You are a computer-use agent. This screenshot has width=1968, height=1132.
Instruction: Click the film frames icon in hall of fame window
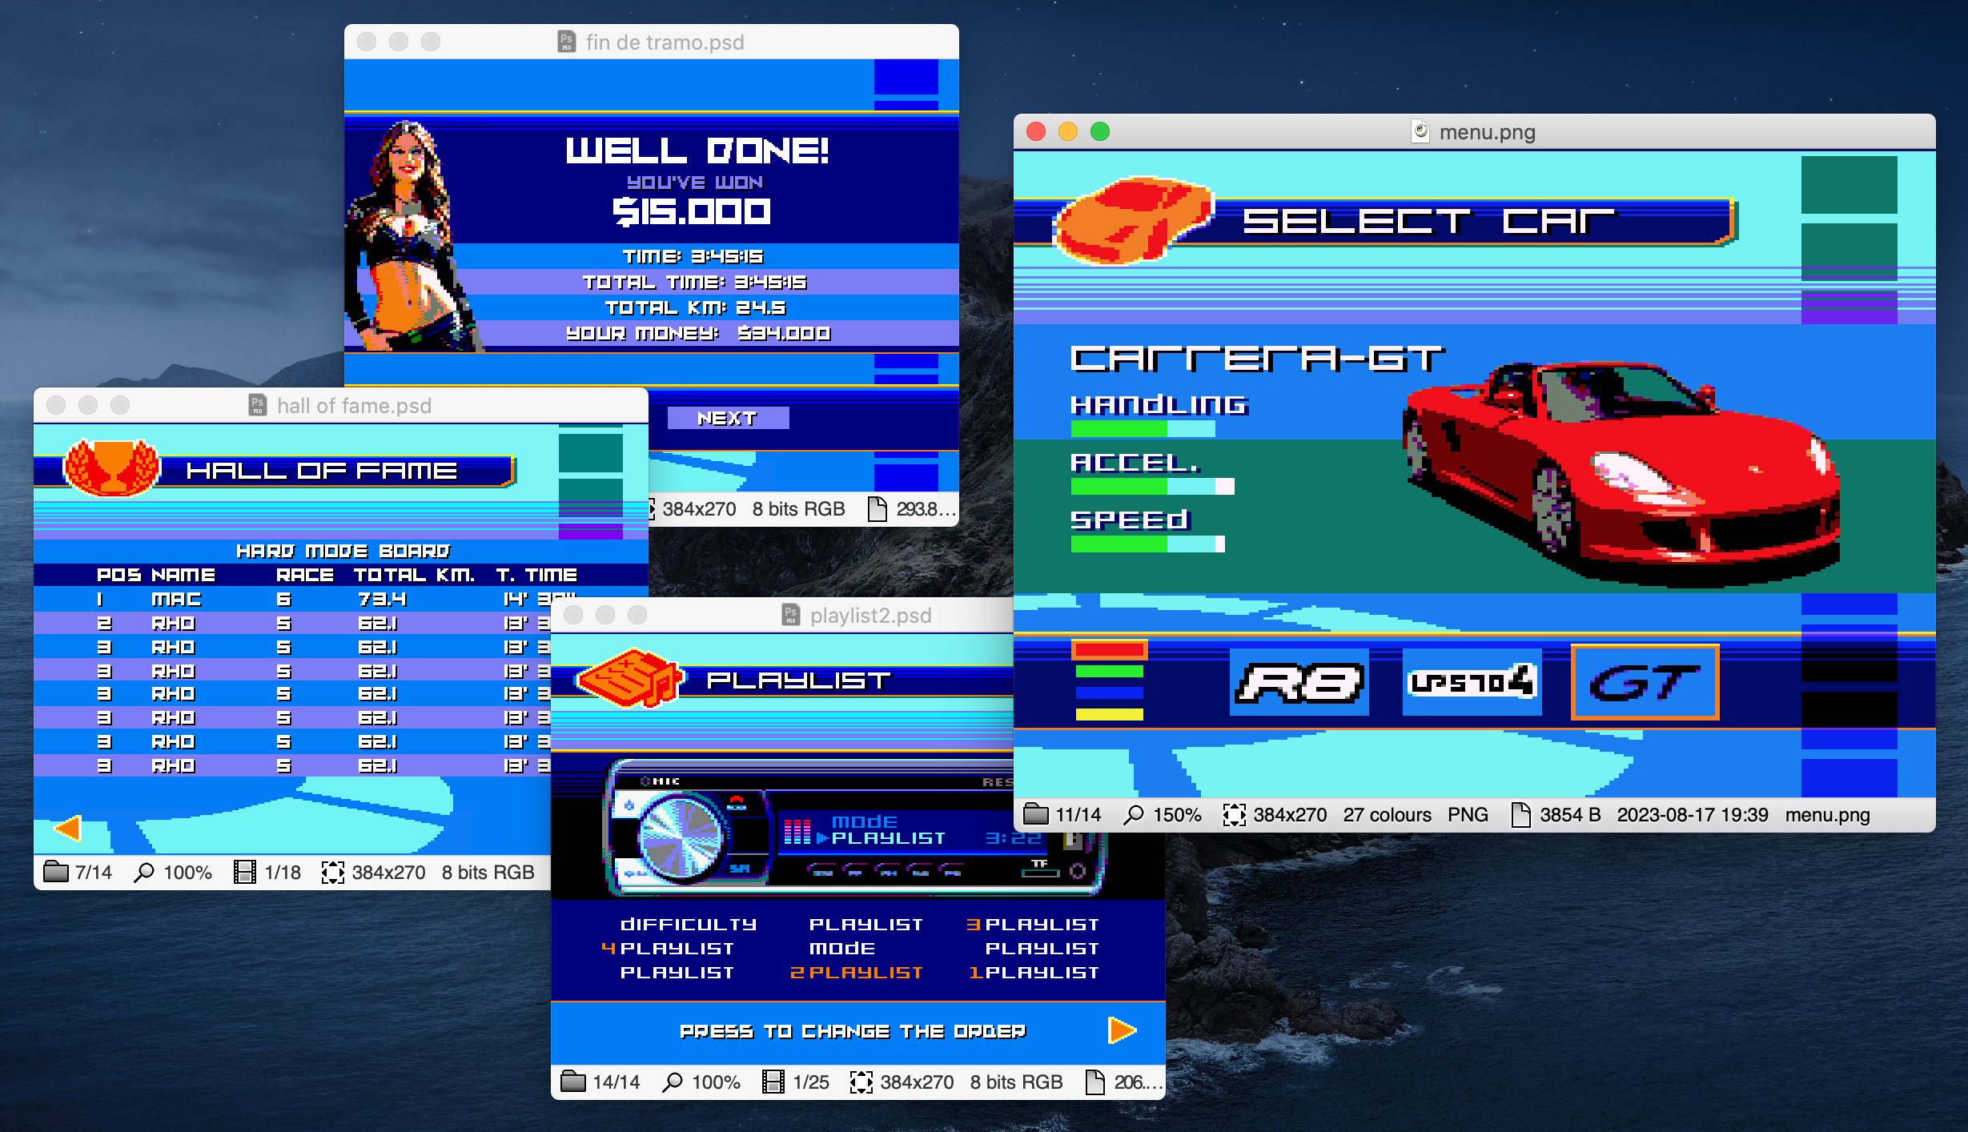point(245,872)
